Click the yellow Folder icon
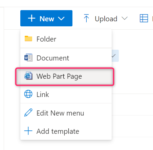Screen dimensions: 153x150 28,39
